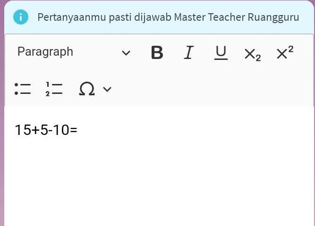Image resolution: width=315 pixels, height=226 pixels.
Task: Insert a bulleted list
Action: 23,89
